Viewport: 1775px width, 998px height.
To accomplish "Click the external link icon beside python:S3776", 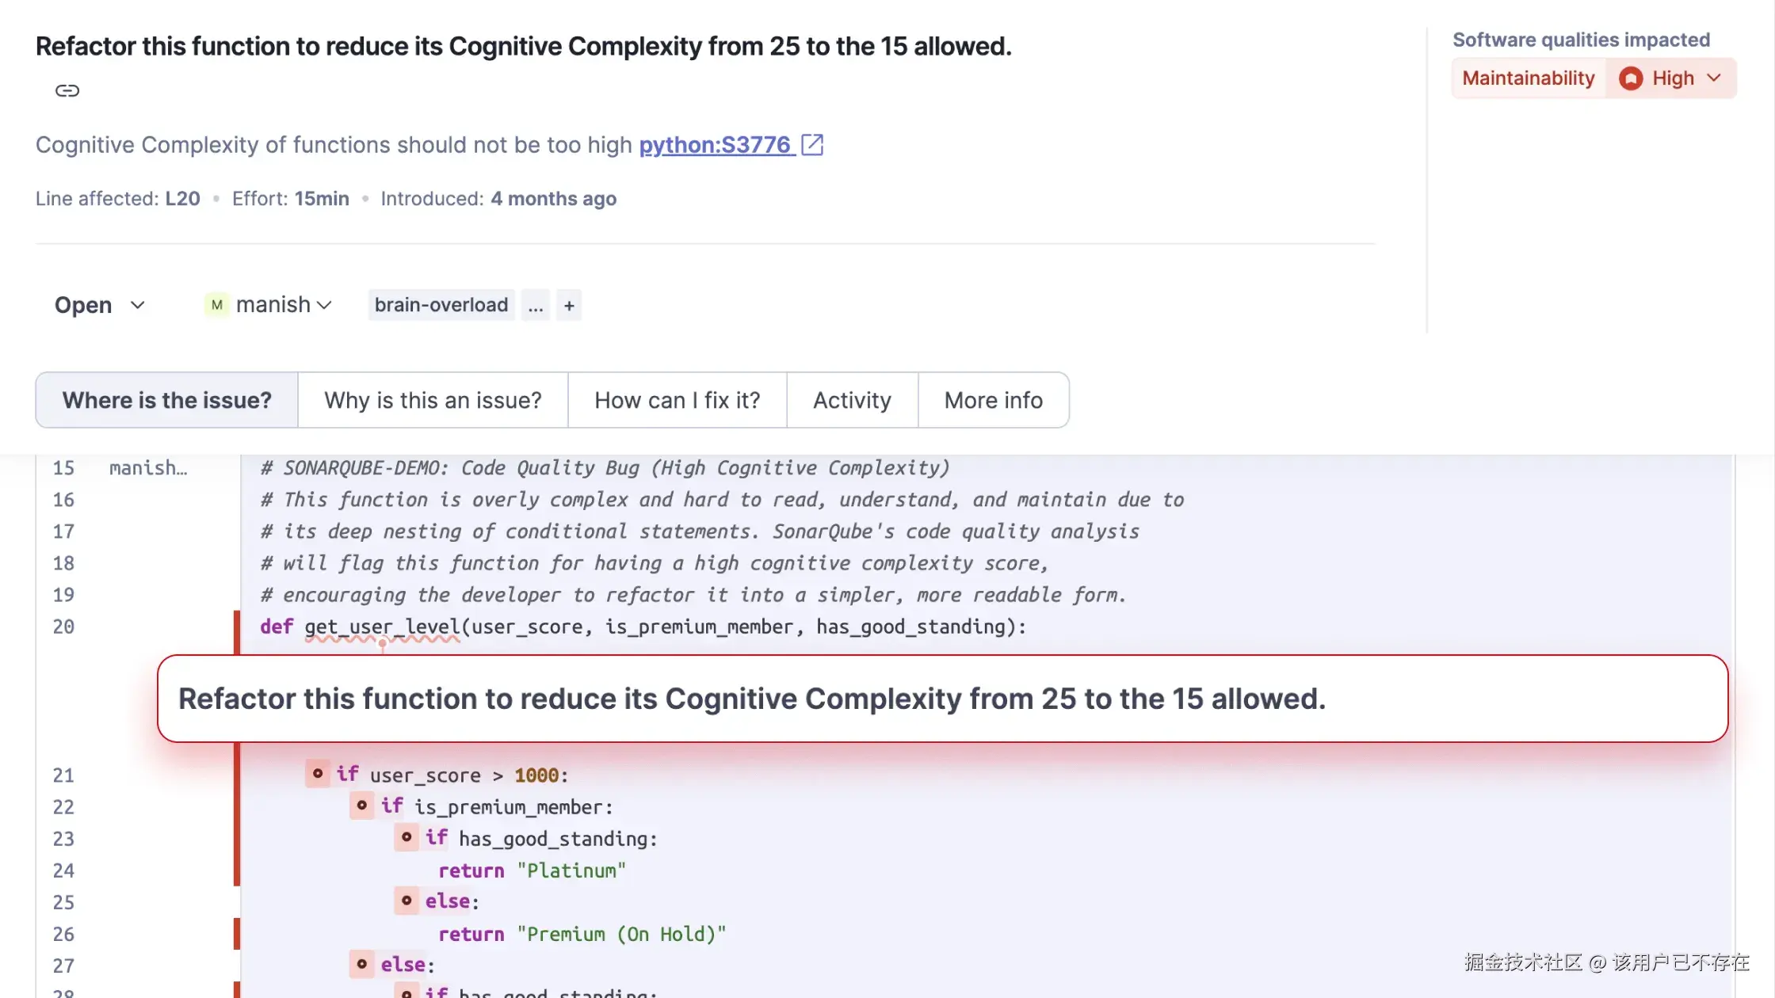I will [812, 144].
